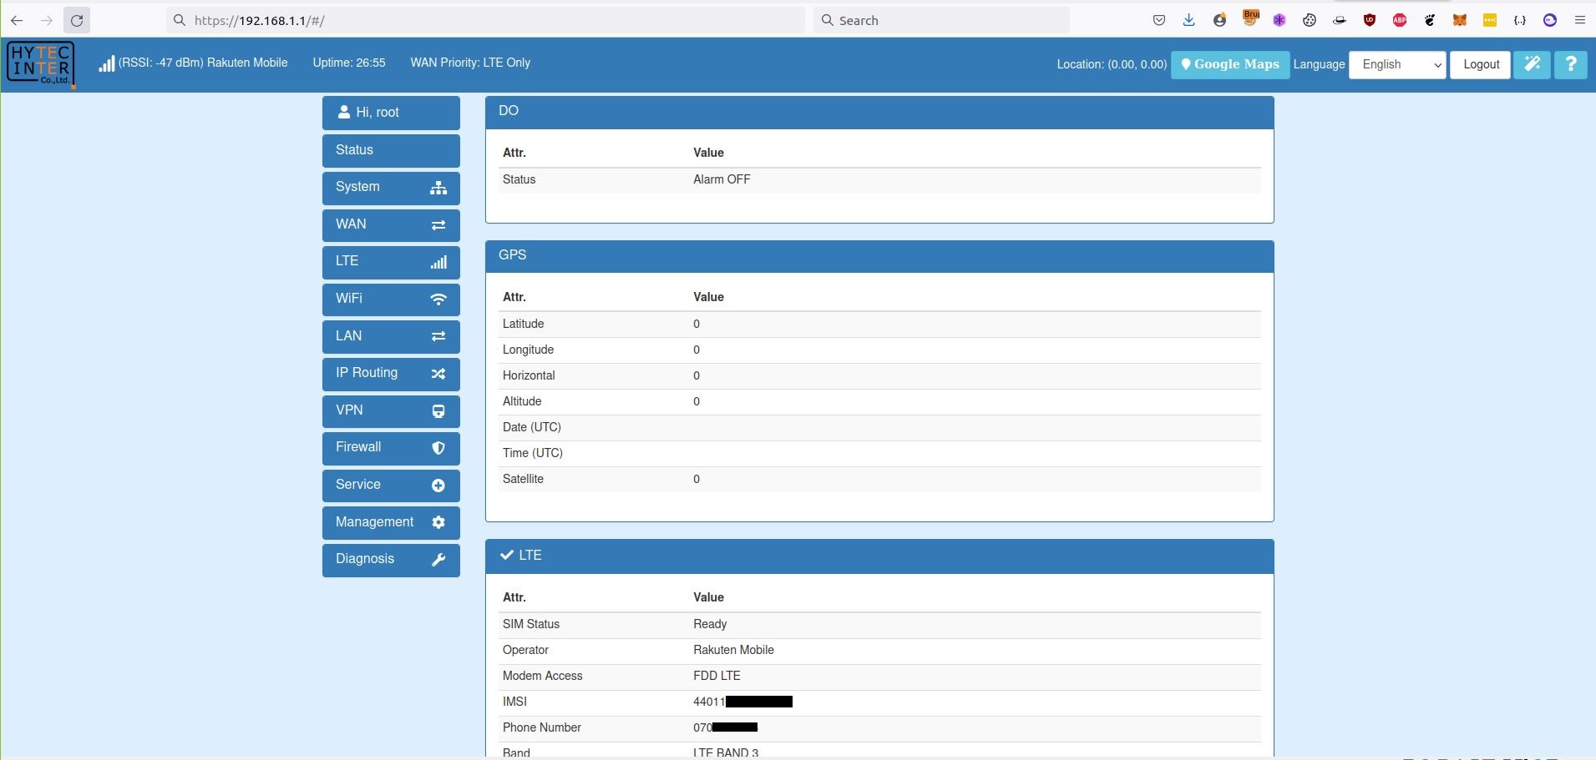Viewport: 1596px width, 760px height.
Task: Click the uBlock Origin shield icon
Action: (x=1369, y=20)
